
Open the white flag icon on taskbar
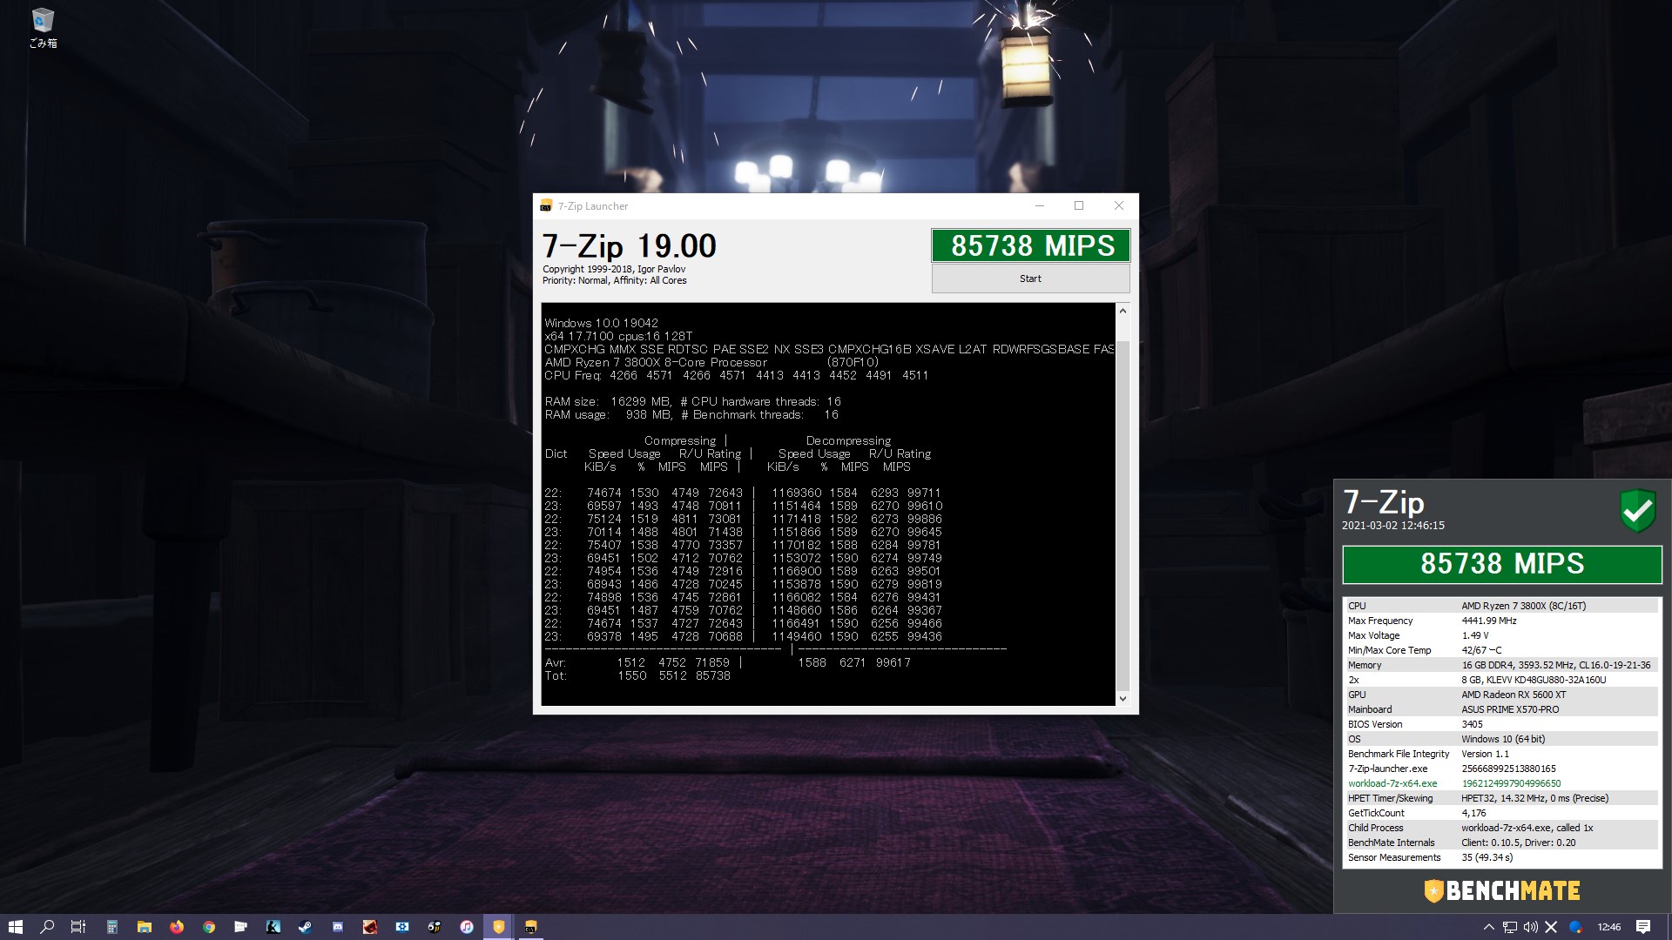pyautogui.click(x=241, y=927)
